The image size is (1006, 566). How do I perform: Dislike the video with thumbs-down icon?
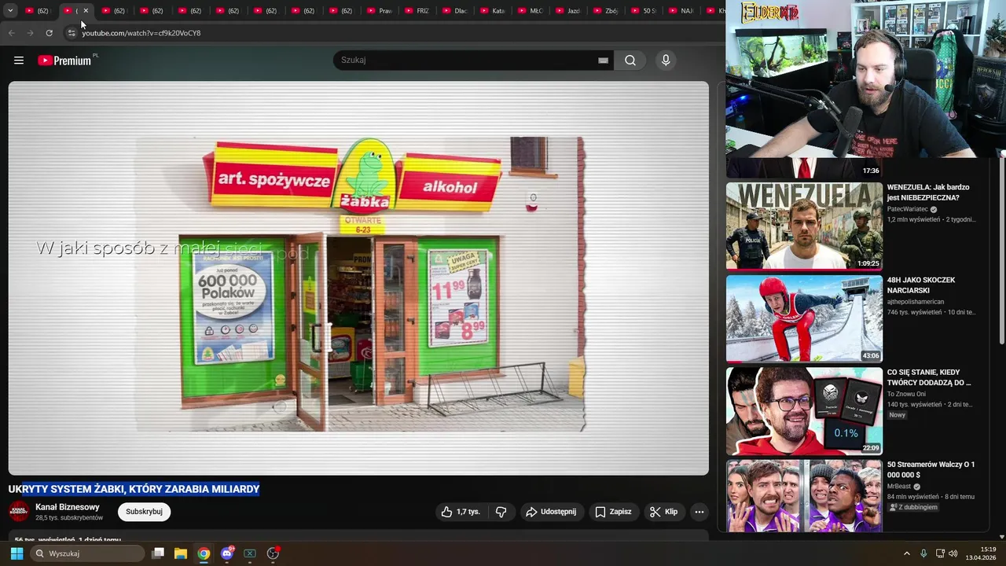(x=501, y=512)
